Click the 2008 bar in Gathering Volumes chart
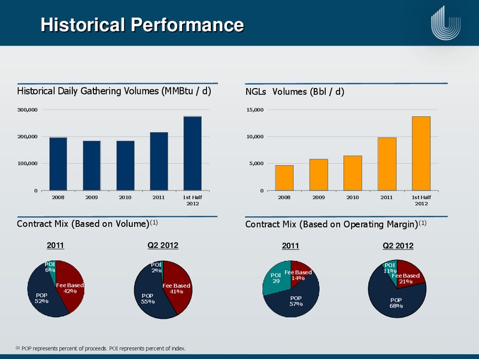 (x=58, y=164)
